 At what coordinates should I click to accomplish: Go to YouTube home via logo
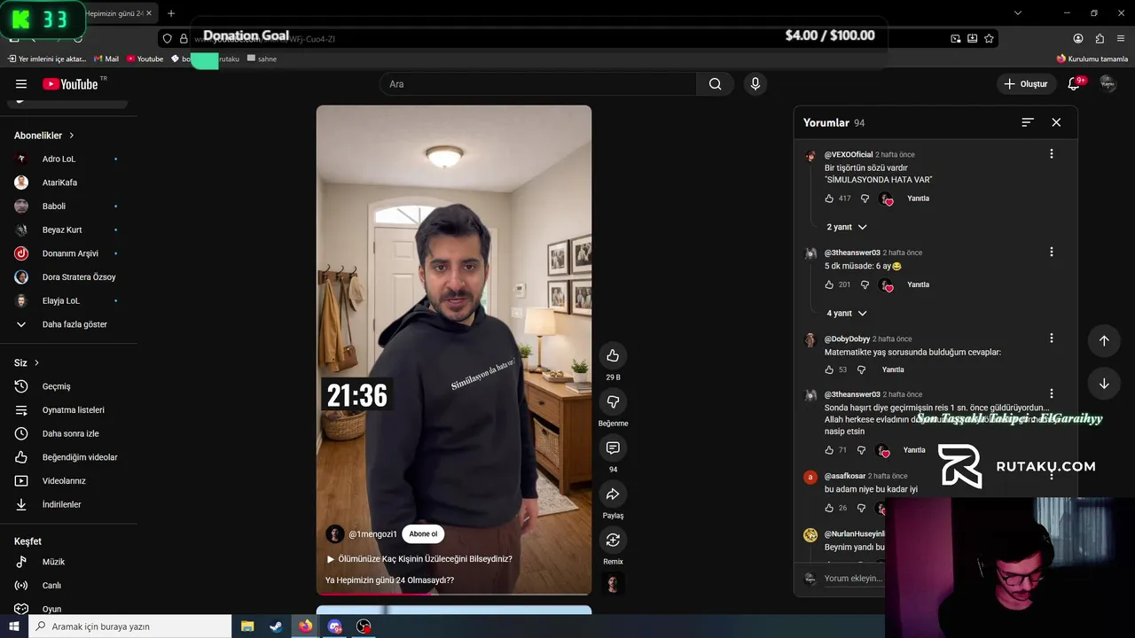70,84
